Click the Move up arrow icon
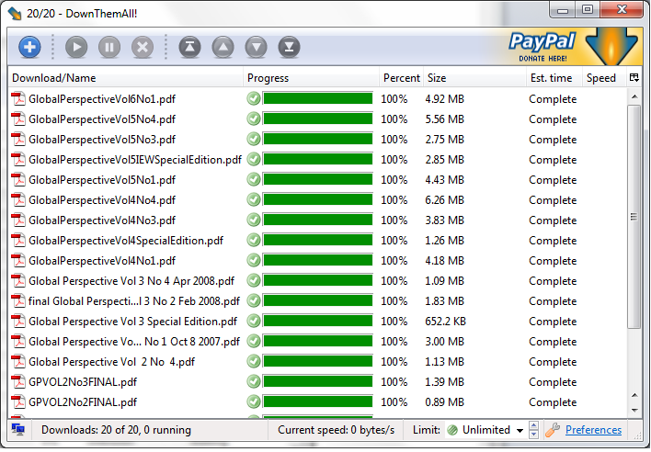 (223, 47)
